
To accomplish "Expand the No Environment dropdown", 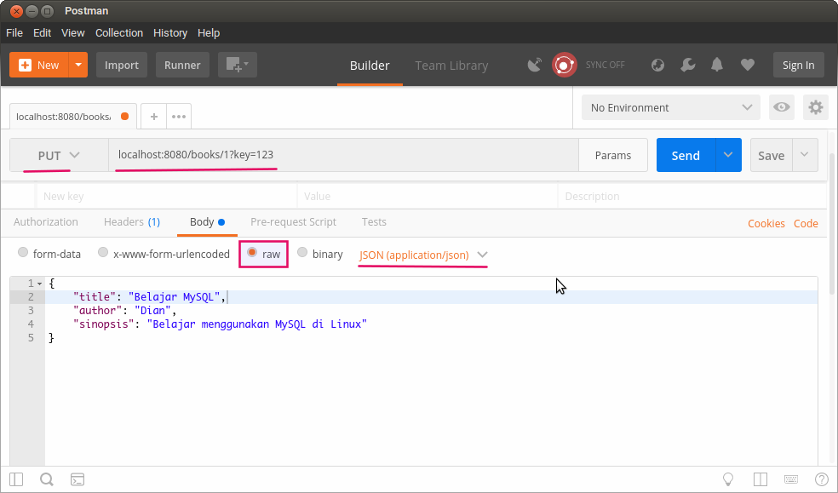I will coord(670,107).
